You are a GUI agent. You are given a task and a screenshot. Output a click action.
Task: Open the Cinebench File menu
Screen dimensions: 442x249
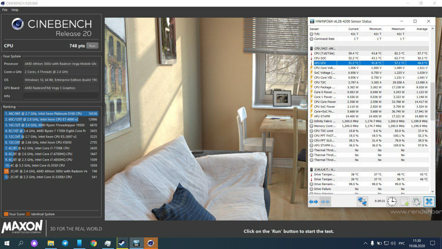[5, 10]
